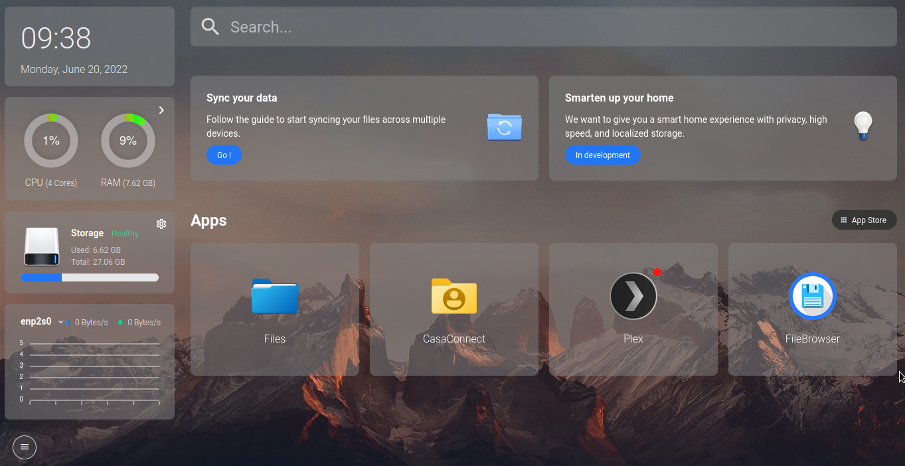Click the sync folder icon
Viewport: 905px width, 466px height.
pos(504,127)
